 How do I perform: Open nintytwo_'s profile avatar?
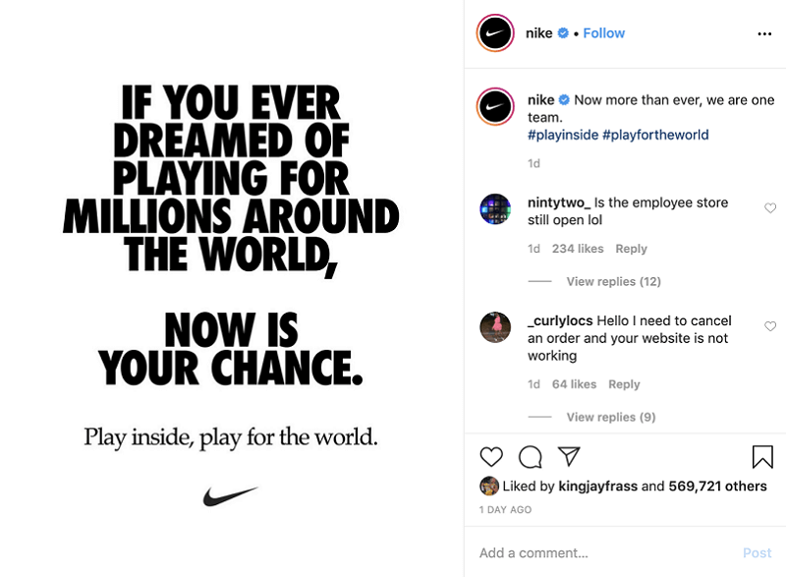tap(495, 209)
